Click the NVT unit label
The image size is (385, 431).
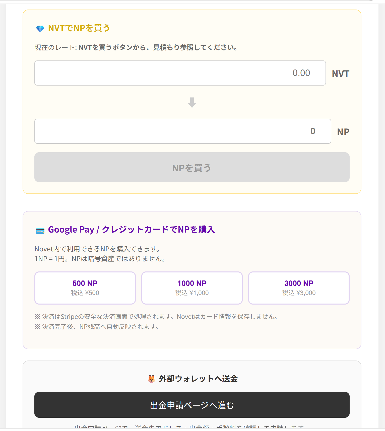(x=341, y=74)
